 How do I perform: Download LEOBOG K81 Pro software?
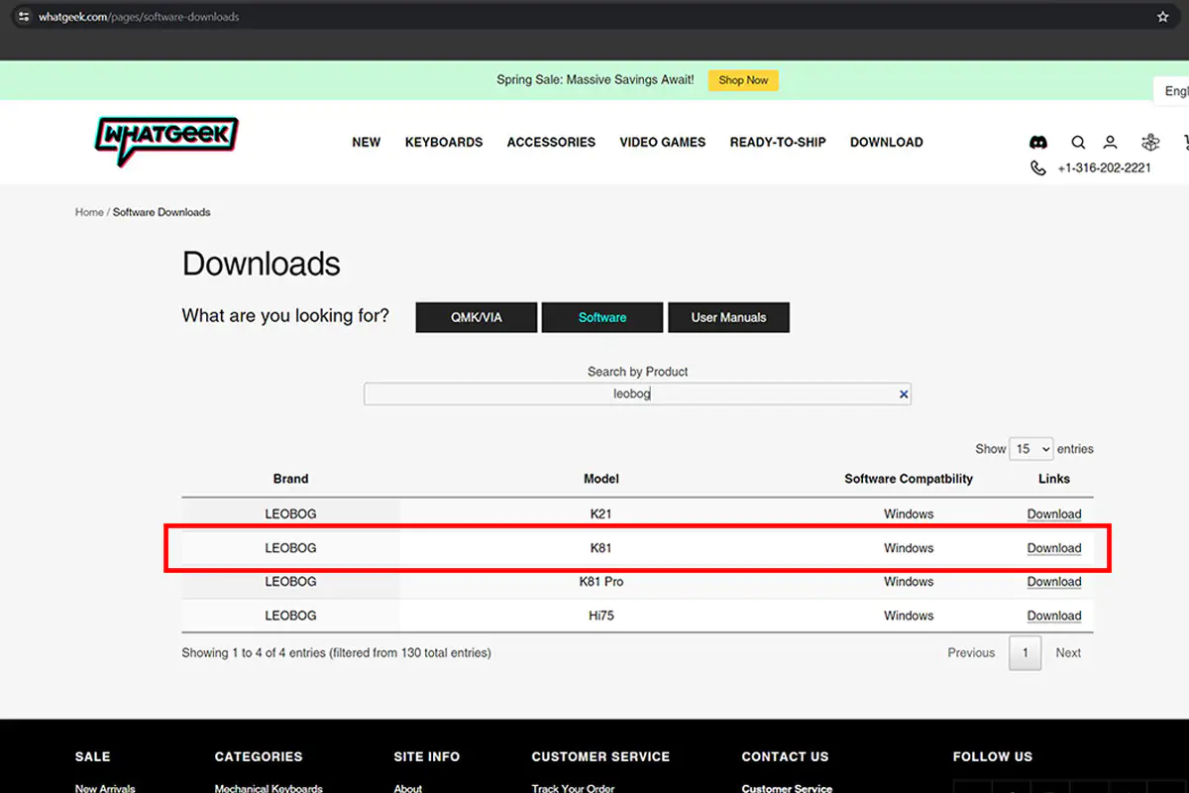click(1054, 582)
